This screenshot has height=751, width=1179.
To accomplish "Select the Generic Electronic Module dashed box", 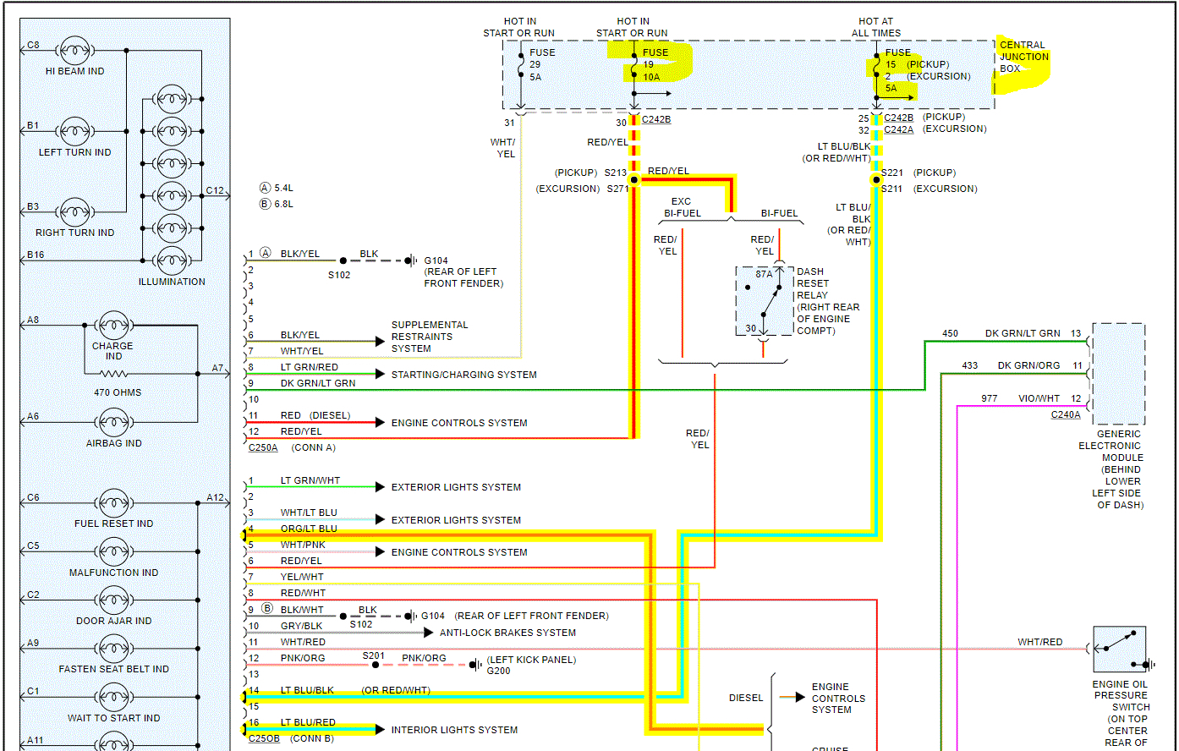I will pyautogui.click(x=1119, y=374).
